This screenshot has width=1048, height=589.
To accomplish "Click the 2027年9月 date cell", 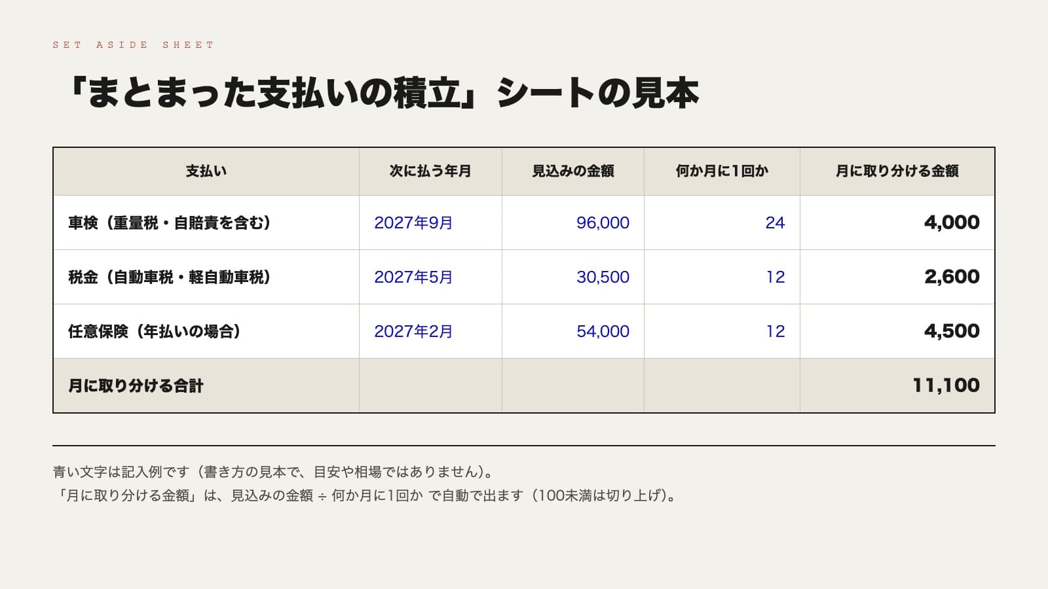I will click(430, 223).
